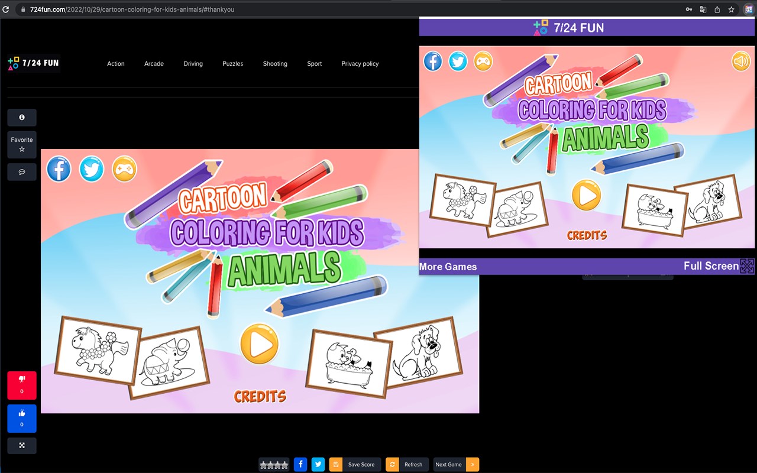Select the bathtub pig drawing in main game
This screenshot has width=757, height=473.
[349, 363]
